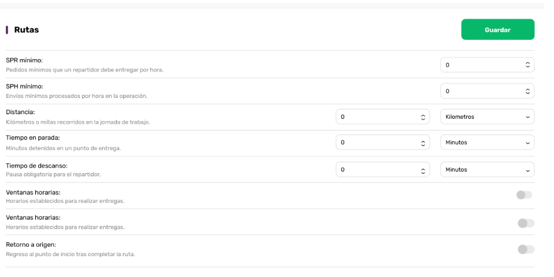Click the spinner arrows in Distancia number field

[x=423, y=118]
